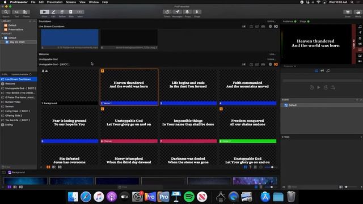The image size is (363, 204).
Task: Open the Bible tool
Action: (71, 12)
